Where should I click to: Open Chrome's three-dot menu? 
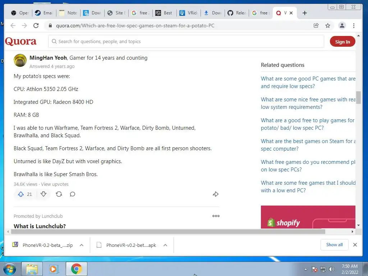pyautogui.click(x=354, y=26)
